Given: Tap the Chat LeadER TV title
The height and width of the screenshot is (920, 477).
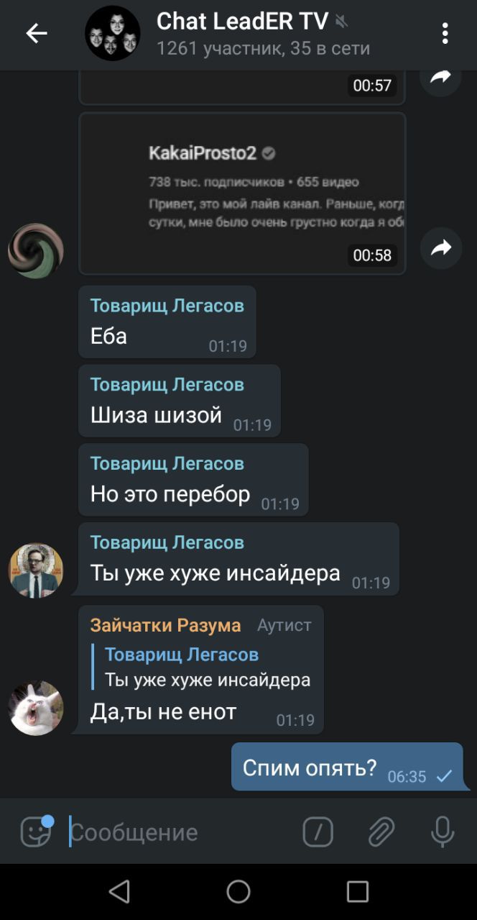Looking at the screenshot, I should tap(242, 22).
